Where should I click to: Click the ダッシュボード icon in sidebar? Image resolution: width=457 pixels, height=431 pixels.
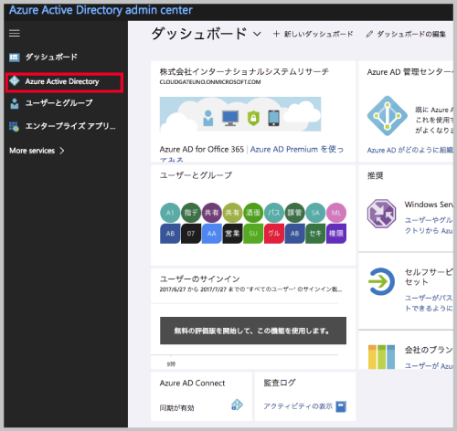[15, 58]
